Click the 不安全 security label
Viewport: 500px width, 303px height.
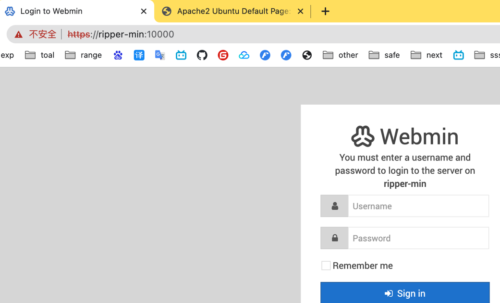(43, 35)
